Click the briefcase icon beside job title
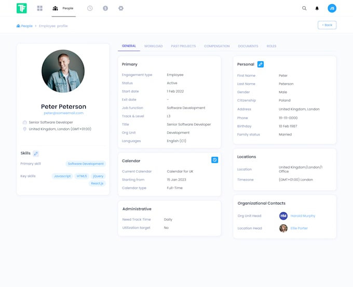The height and width of the screenshot is (287, 353). tap(25, 122)
